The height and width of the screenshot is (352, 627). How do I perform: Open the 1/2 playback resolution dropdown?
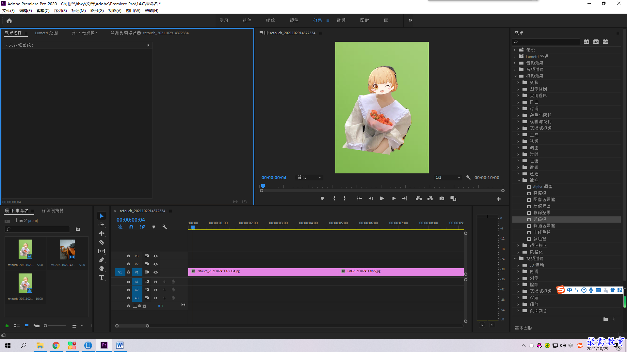(448, 178)
